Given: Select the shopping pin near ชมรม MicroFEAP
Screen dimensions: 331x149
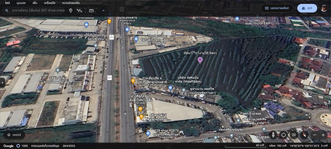Looking at the screenshot, I should click(x=237, y=19).
